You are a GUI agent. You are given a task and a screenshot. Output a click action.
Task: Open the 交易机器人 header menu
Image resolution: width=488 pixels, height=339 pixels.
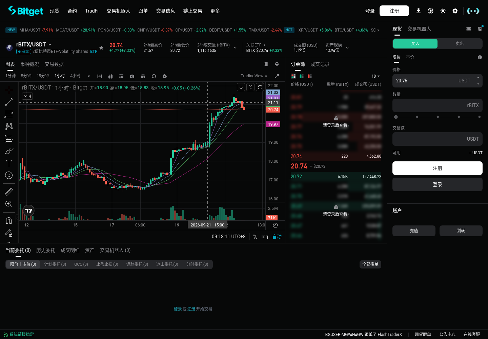(x=119, y=11)
